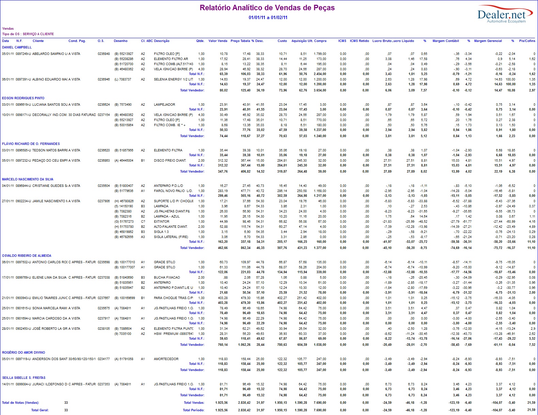The height and width of the screenshot is (415, 538).
Task: Click description DISCO FREIO DIANT.
Action: coord(170,161)
